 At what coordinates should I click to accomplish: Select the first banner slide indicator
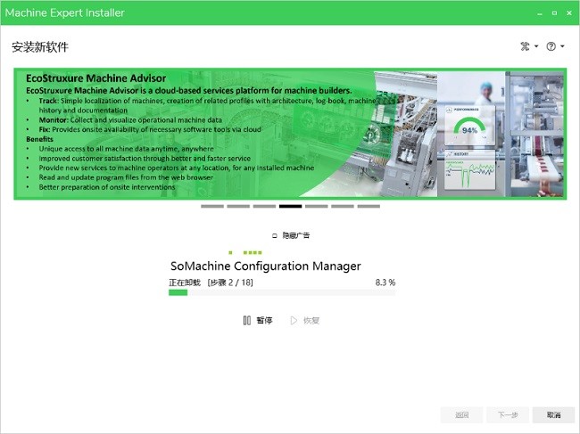[212, 206]
